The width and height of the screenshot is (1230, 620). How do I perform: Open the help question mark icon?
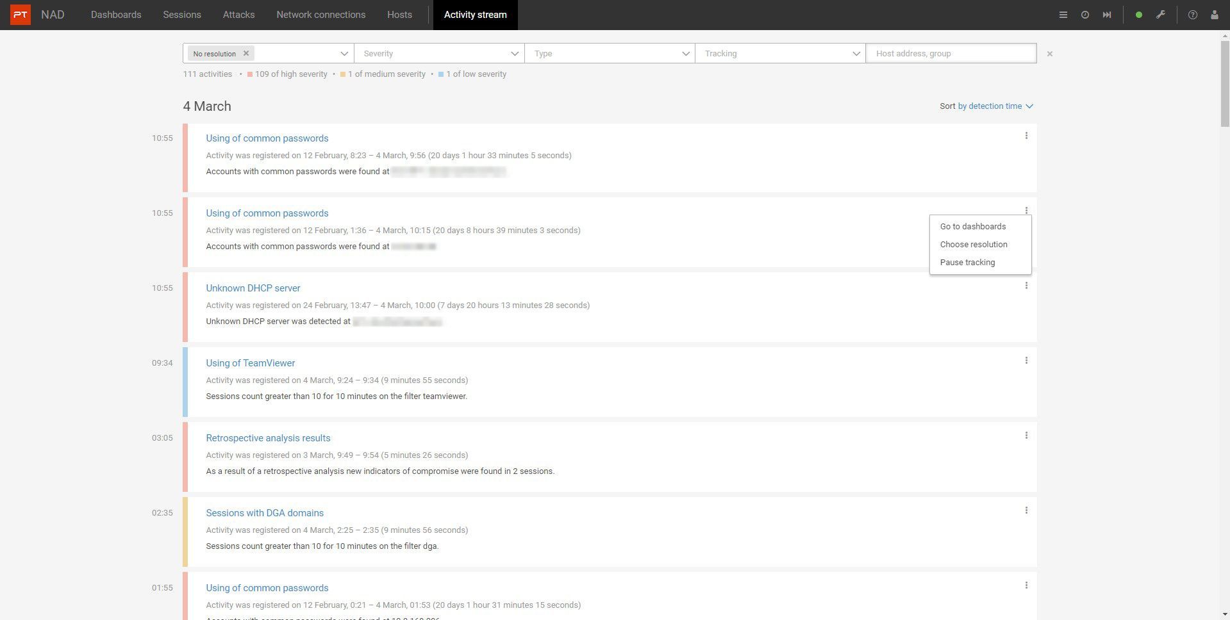(x=1193, y=15)
